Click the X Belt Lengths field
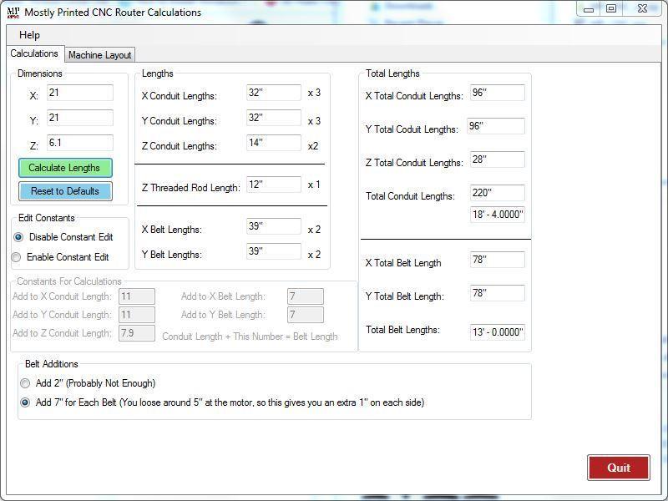This screenshot has height=501, width=668. tap(274, 226)
